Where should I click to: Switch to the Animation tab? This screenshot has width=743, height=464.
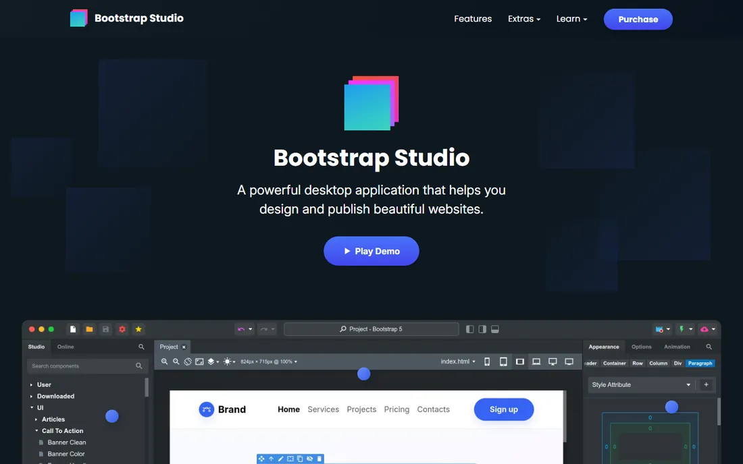pyautogui.click(x=677, y=347)
